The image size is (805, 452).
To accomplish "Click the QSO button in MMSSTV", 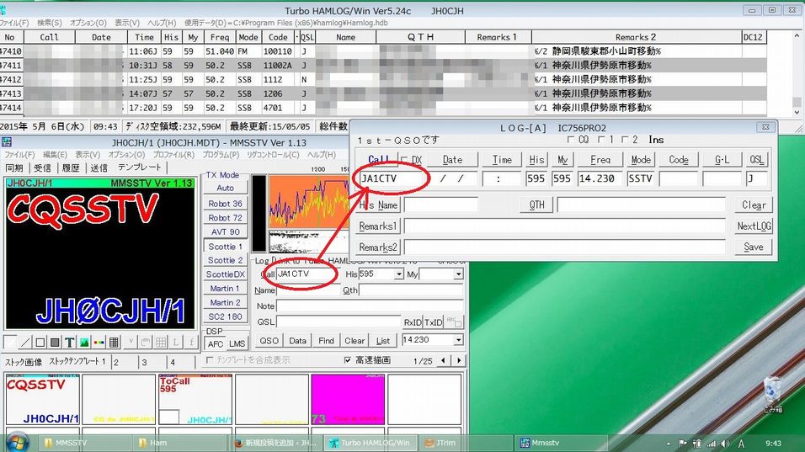I will pos(269,340).
